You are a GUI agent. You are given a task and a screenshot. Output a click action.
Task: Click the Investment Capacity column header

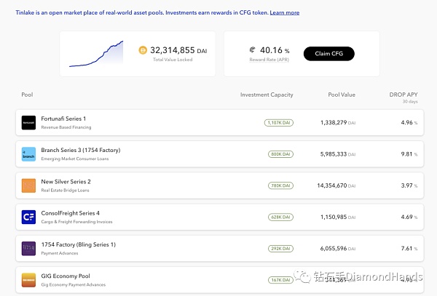pyautogui.click(x=267, y=95)
